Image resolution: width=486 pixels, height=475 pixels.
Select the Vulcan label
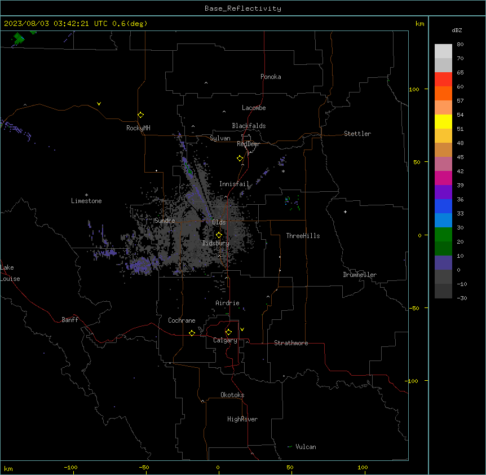[306, 447]
